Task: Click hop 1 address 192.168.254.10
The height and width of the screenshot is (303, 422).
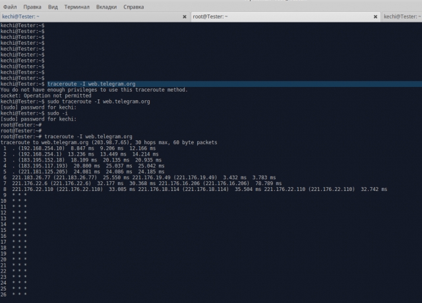Action: tap(42, 148)
